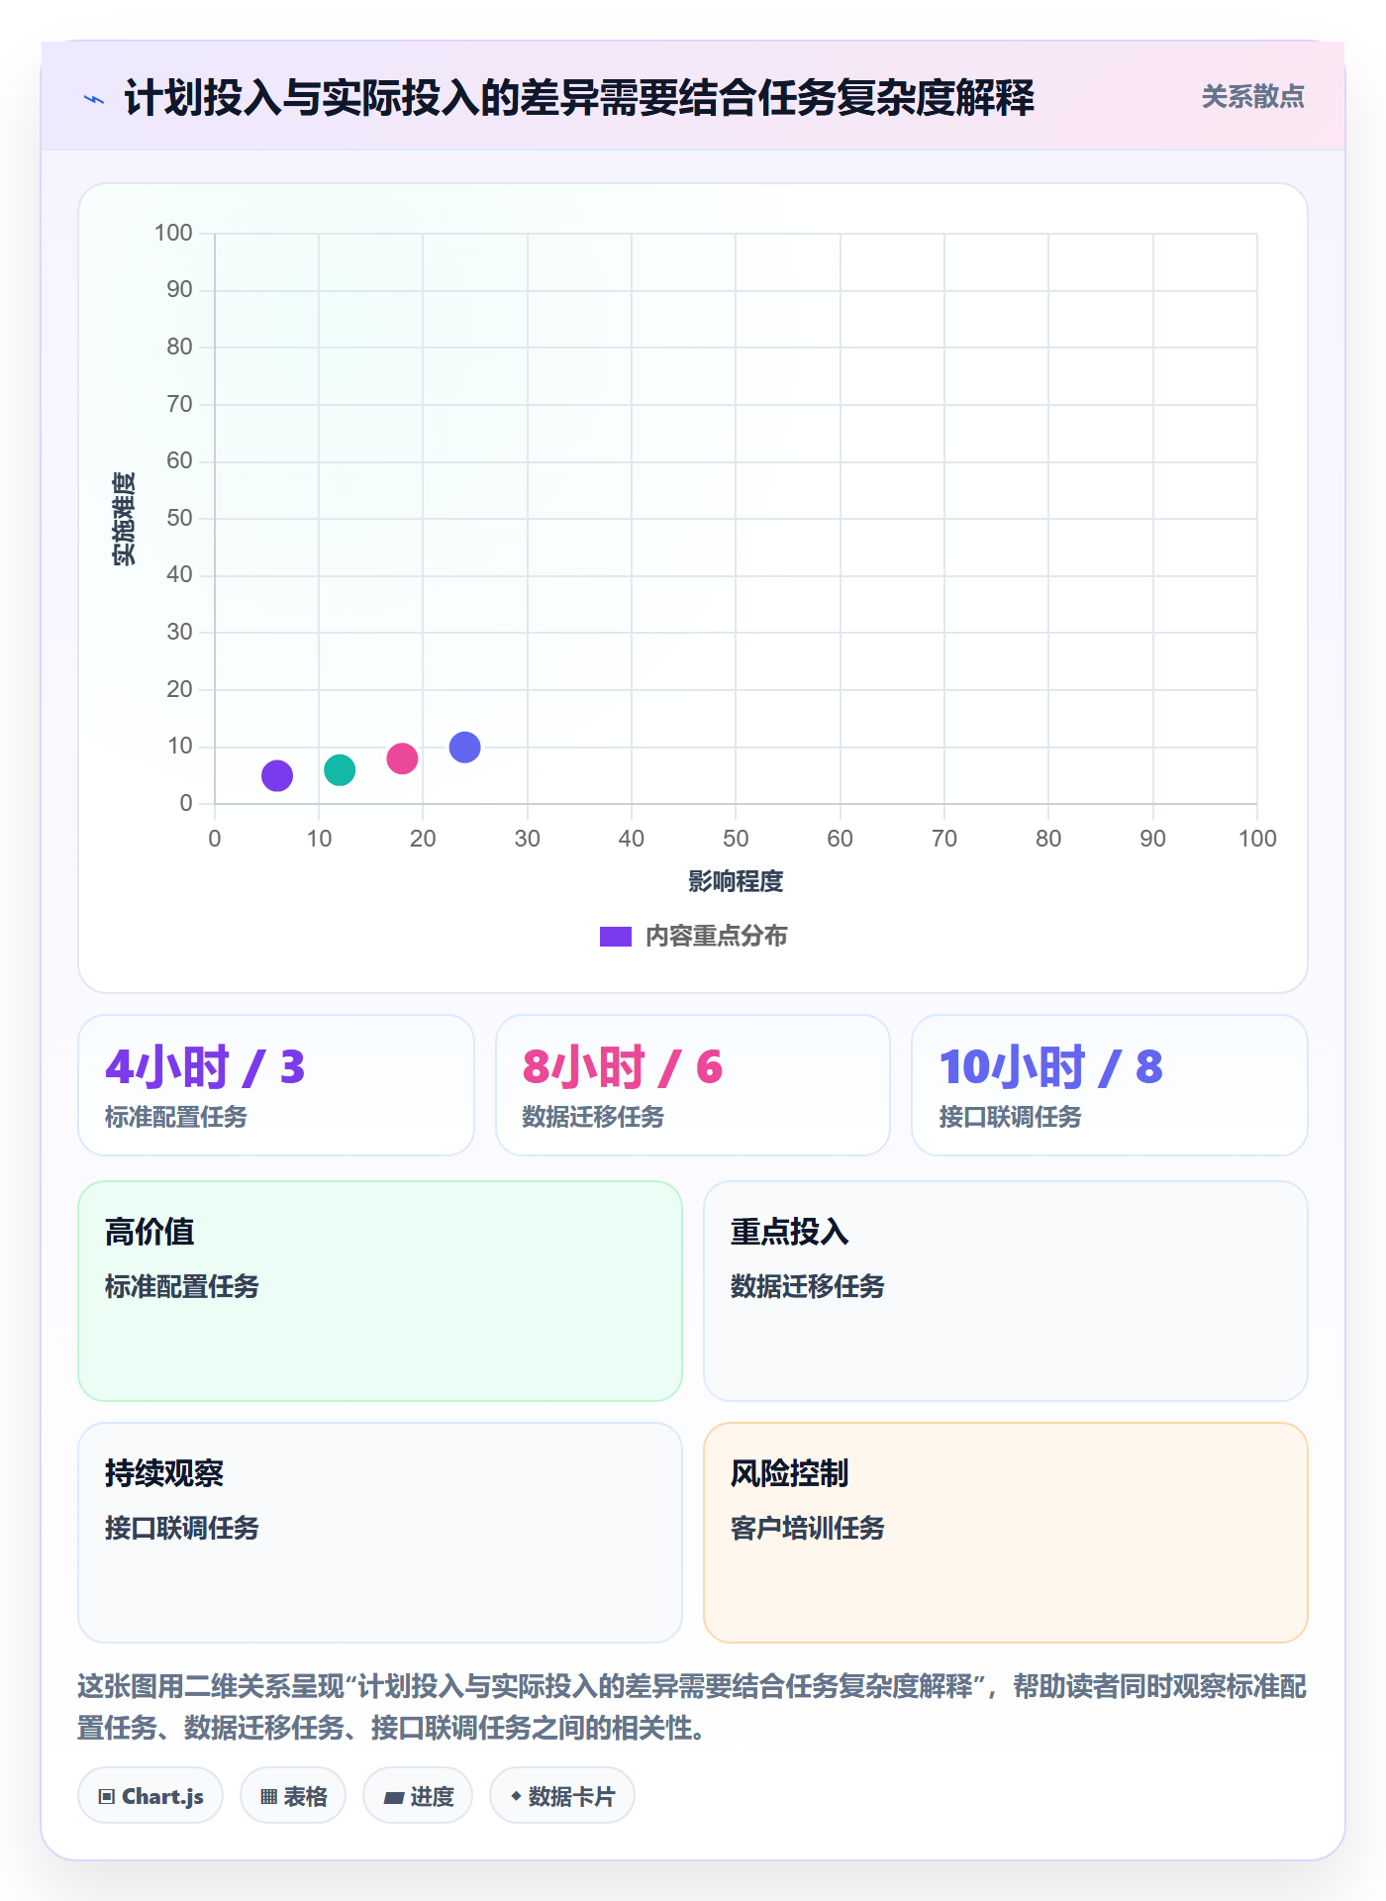This screenshot has height=1901, width=1386.
Task: Toggle the purple legend swatch for 内容重点分布
Action: tap(616, 937)
